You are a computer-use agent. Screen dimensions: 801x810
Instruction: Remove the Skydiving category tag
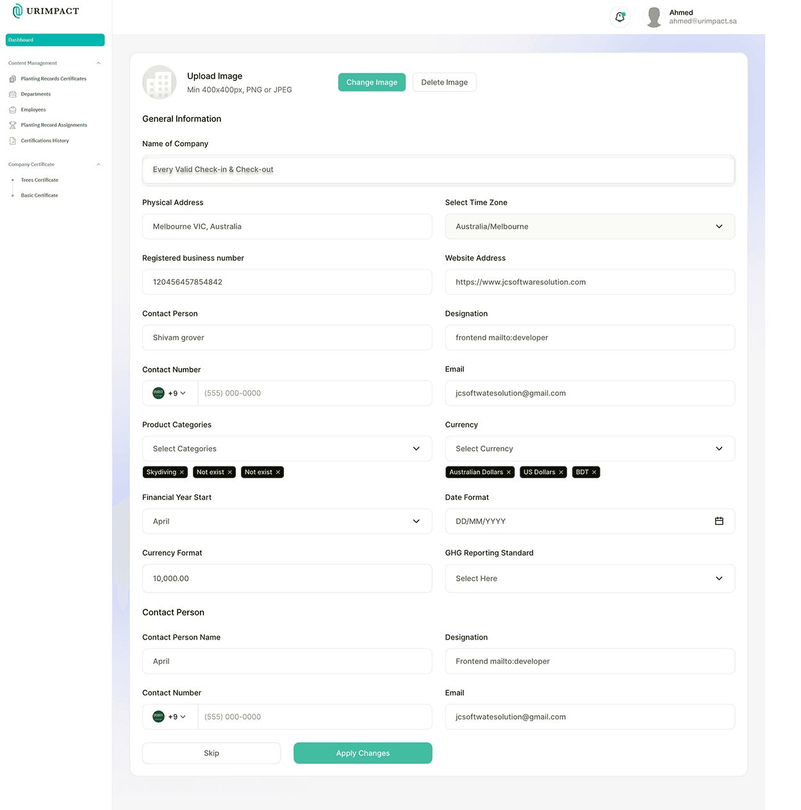pyautogui.click(x=182, y=472)
